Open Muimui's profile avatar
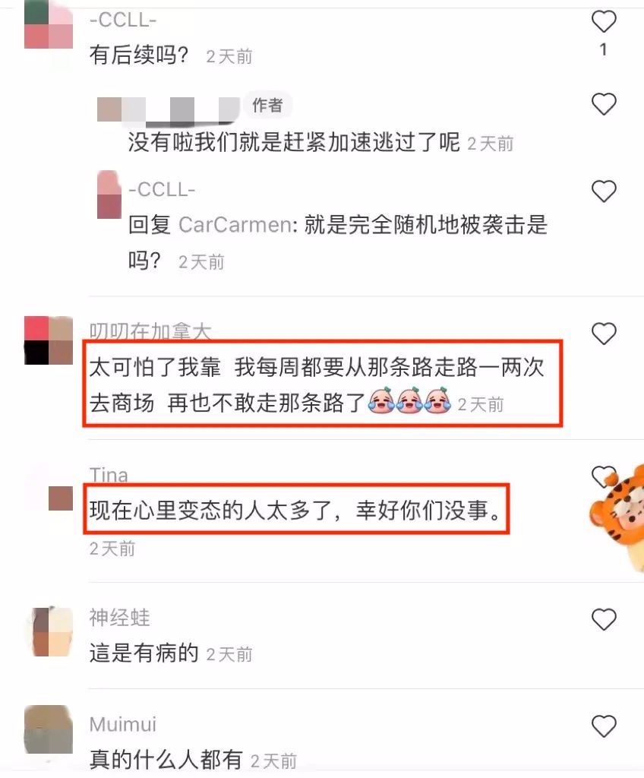644x778 pixels. click(49, 729)
